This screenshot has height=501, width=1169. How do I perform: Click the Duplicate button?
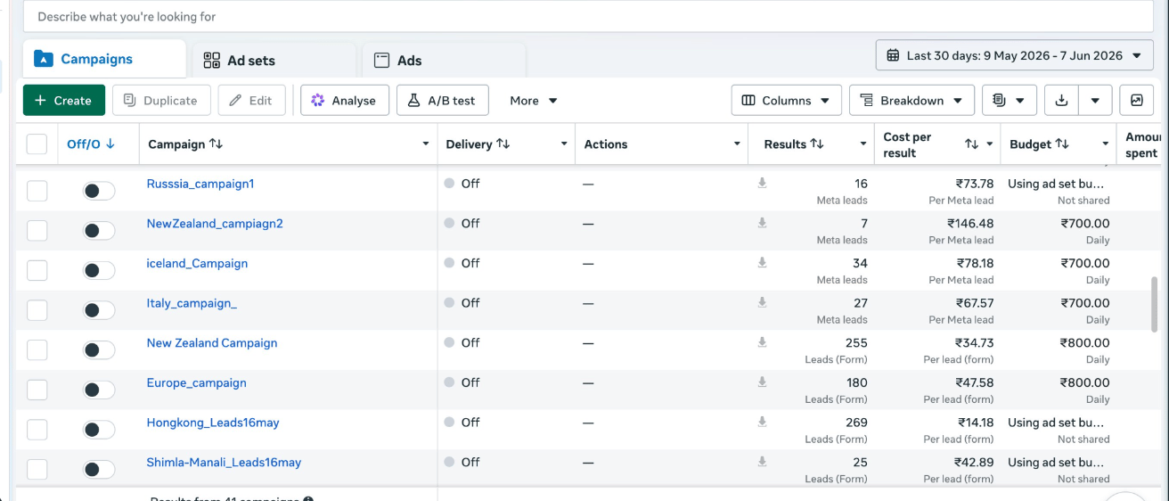[x=161, y=101]
